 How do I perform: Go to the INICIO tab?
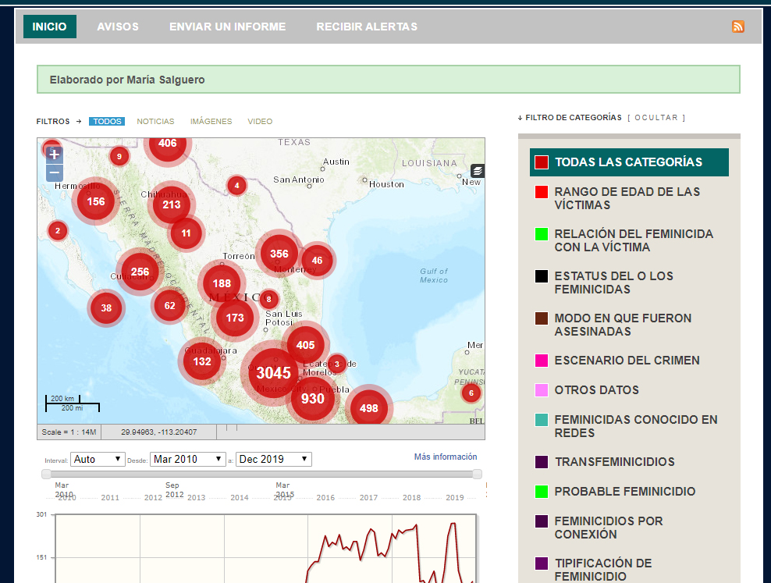click(50, 27)
